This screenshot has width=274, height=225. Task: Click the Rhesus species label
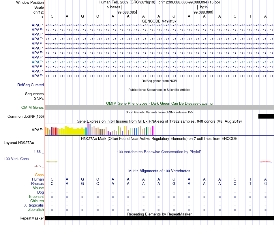[37, 183]
